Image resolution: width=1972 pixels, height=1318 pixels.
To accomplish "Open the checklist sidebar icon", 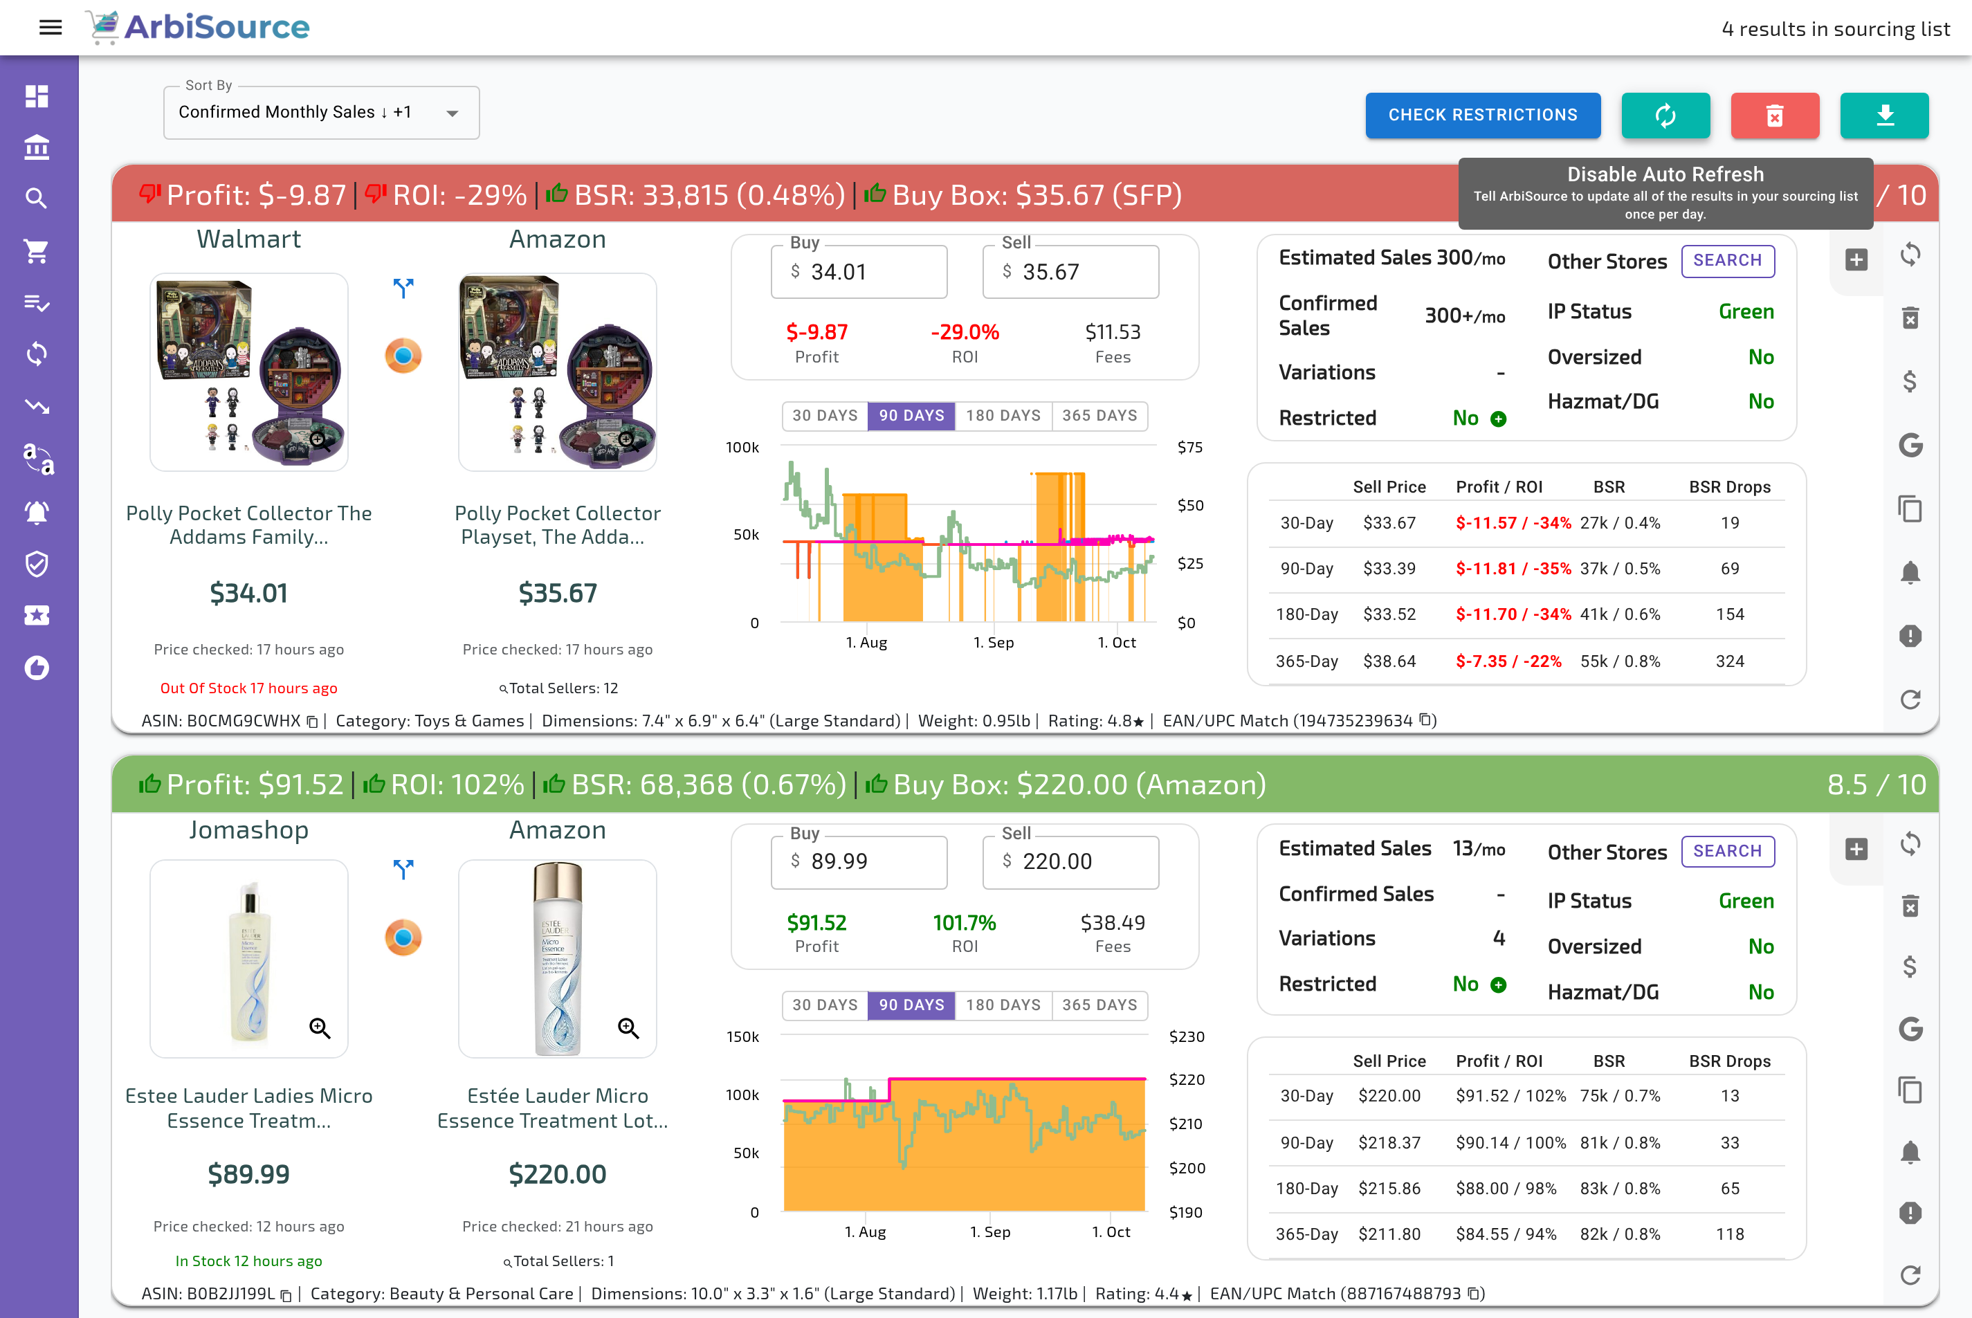I will [37, 302].
